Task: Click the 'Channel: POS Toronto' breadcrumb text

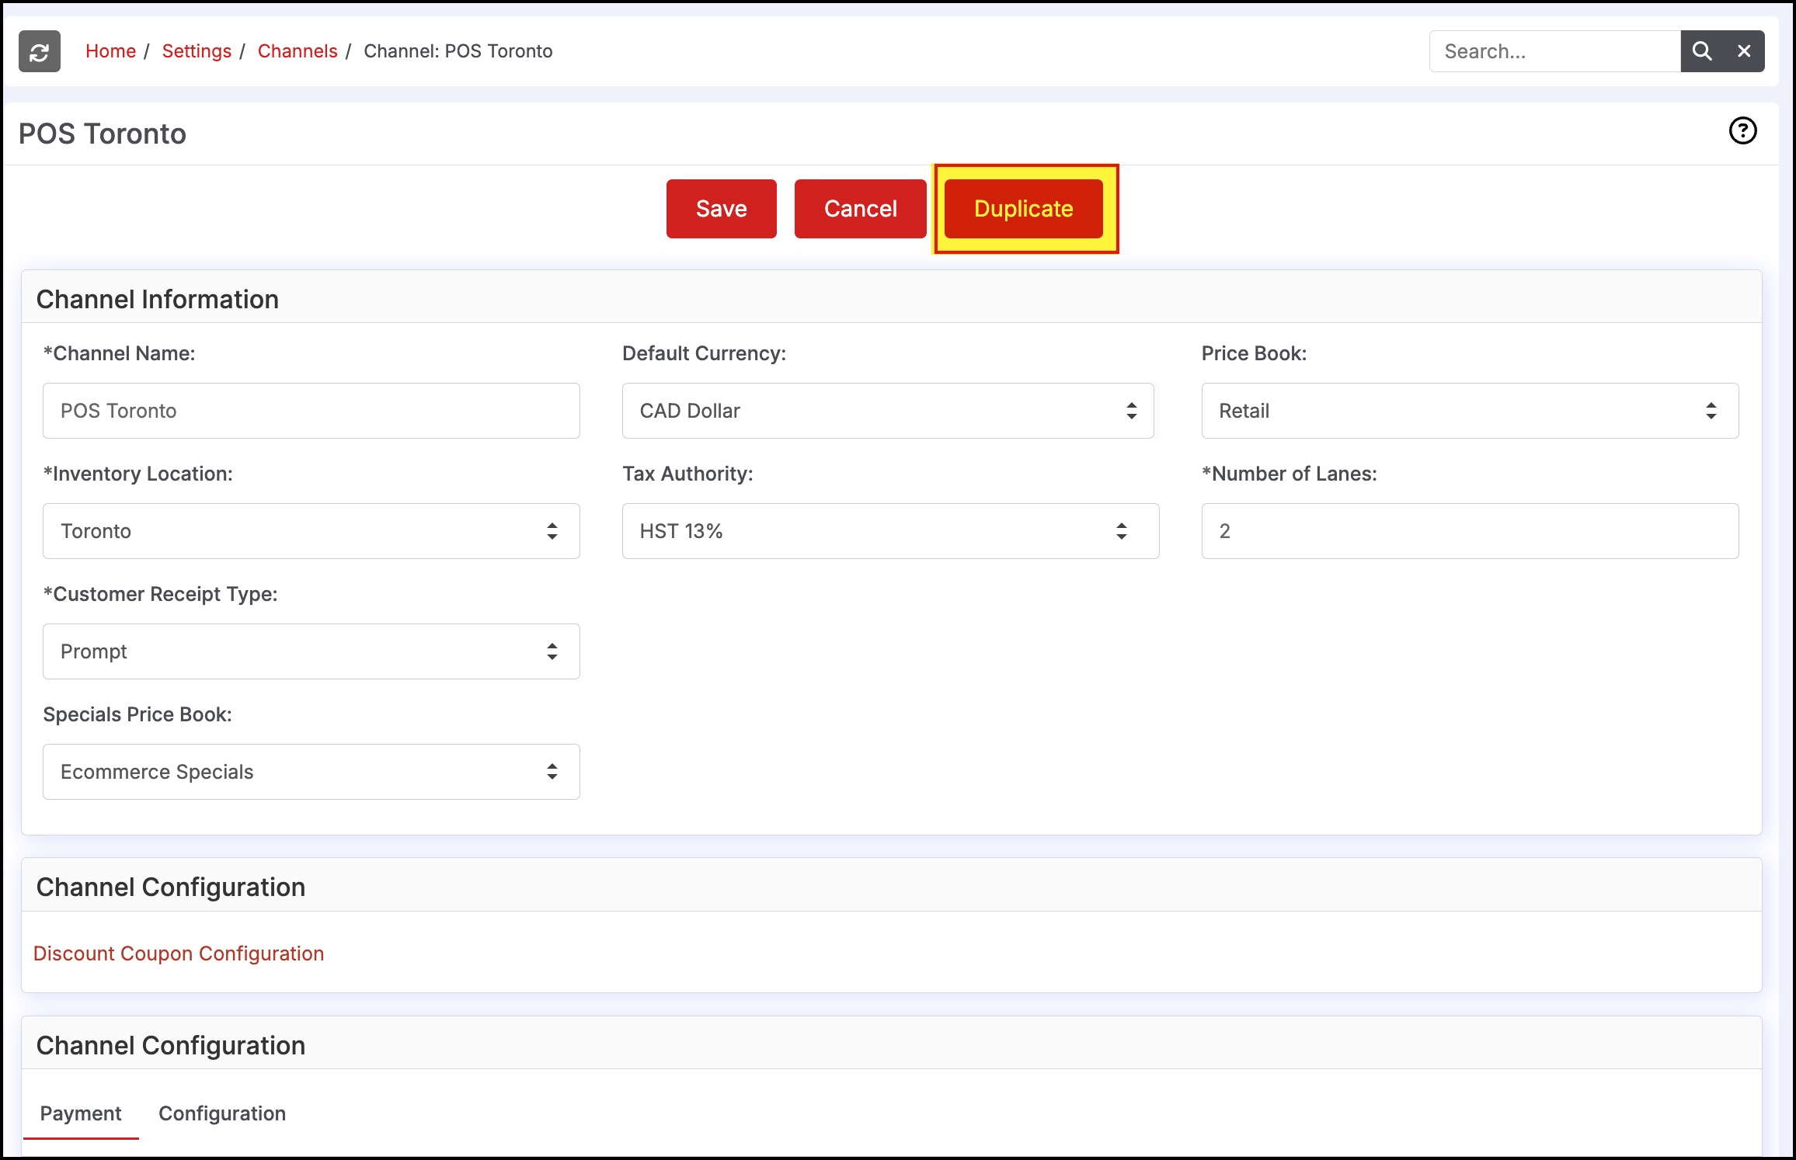Action: click(458, 51)
